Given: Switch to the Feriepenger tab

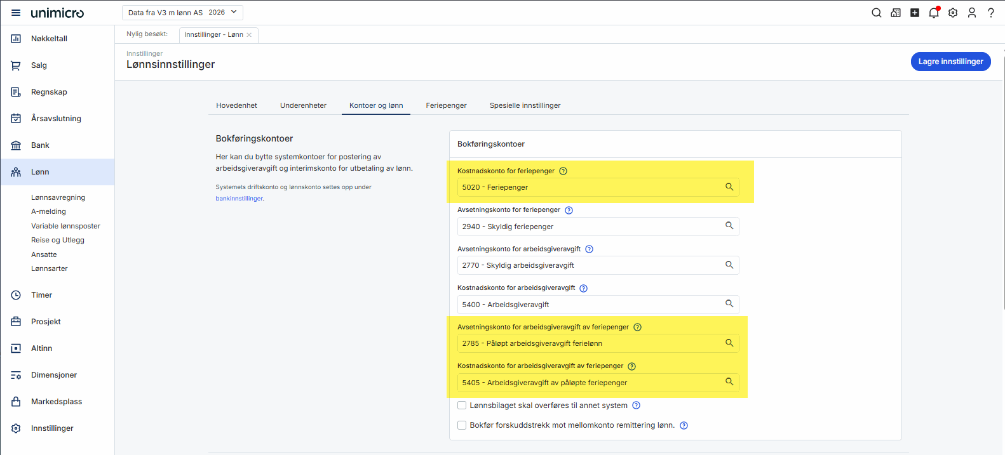Looking at the screenshot, I should [x=446, y=105].
